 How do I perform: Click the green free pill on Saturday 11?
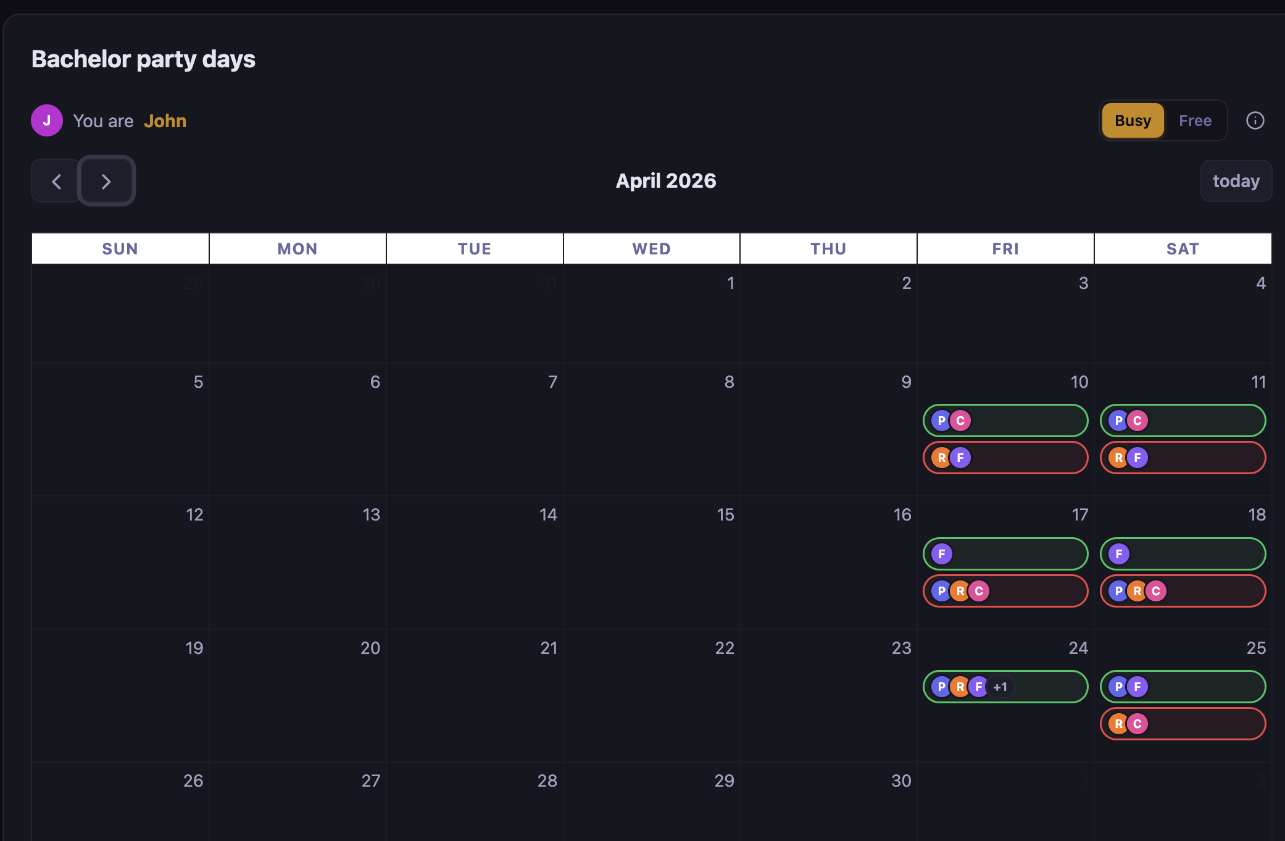tap(1183, 420)
